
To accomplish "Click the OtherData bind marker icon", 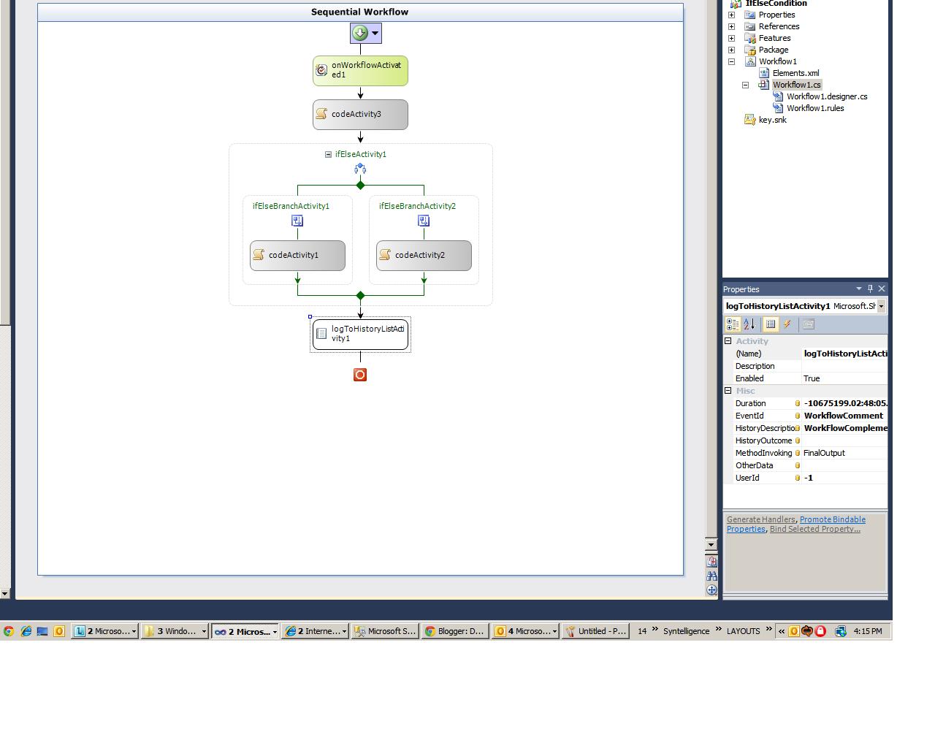I will [x=798, y=465].
